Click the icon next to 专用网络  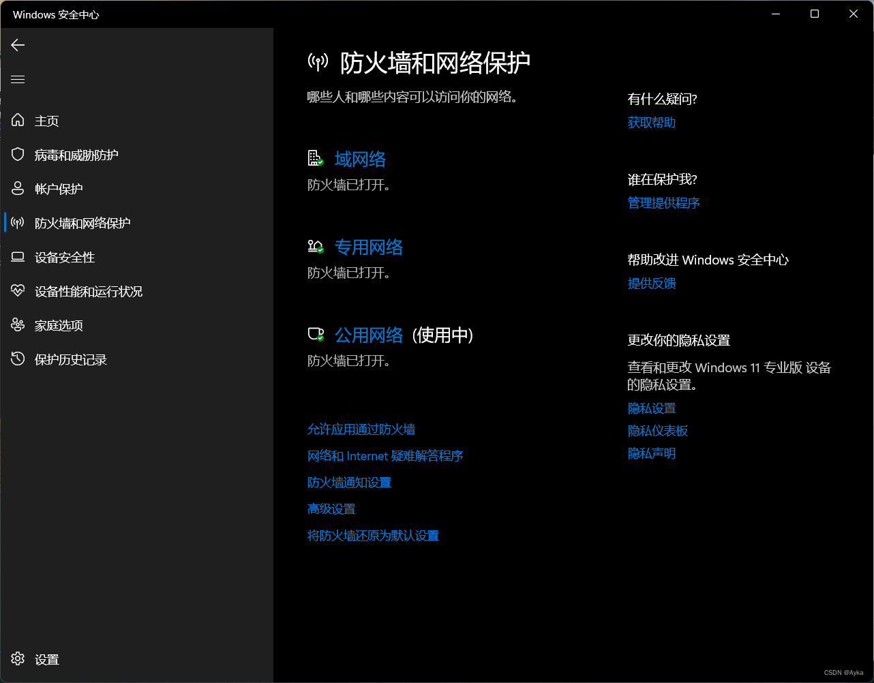click(x=315, y=247)
